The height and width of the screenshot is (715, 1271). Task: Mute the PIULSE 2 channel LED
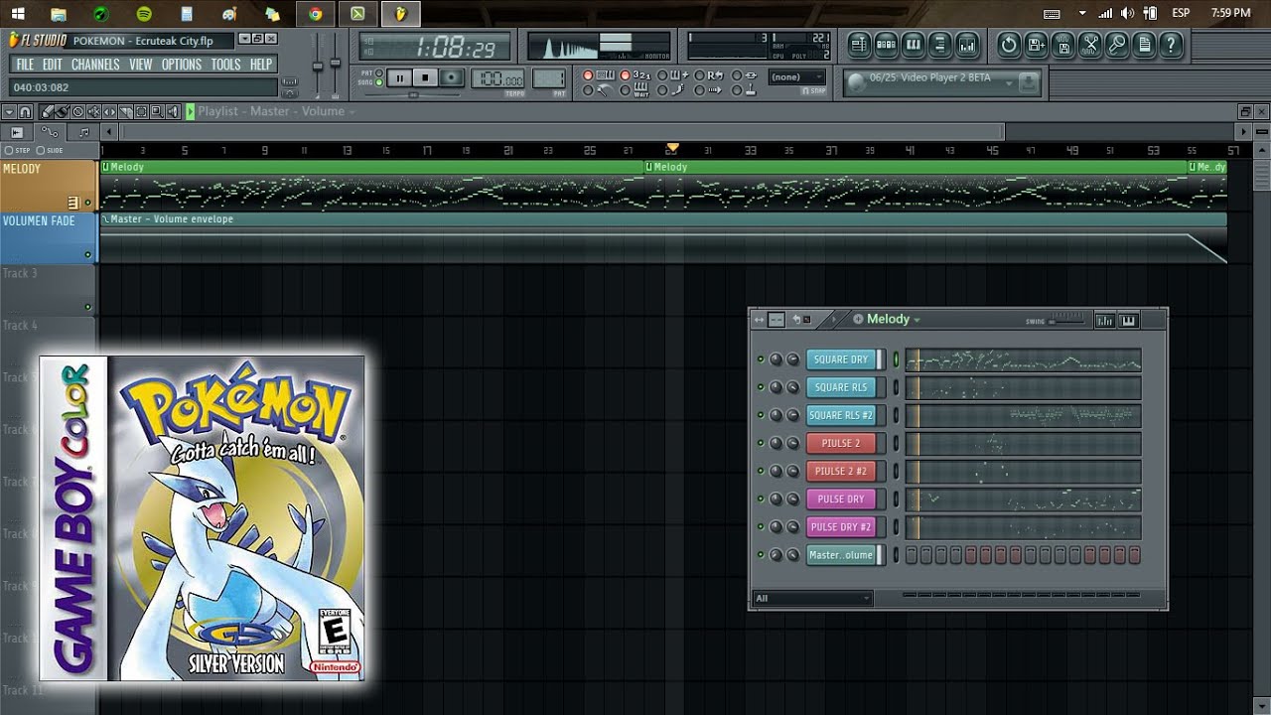click(761, 443)
